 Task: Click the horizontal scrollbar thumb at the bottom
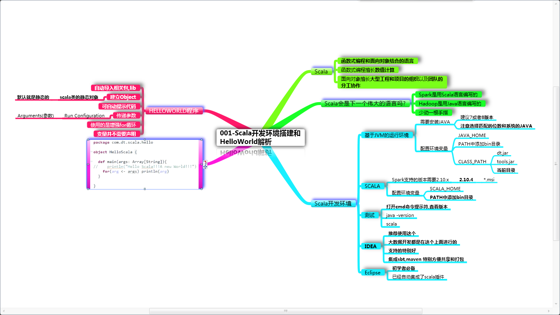pyautogui.click(x=285, y=311)
